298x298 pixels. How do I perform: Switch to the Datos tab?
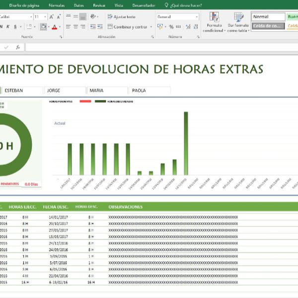coord(79,5)
